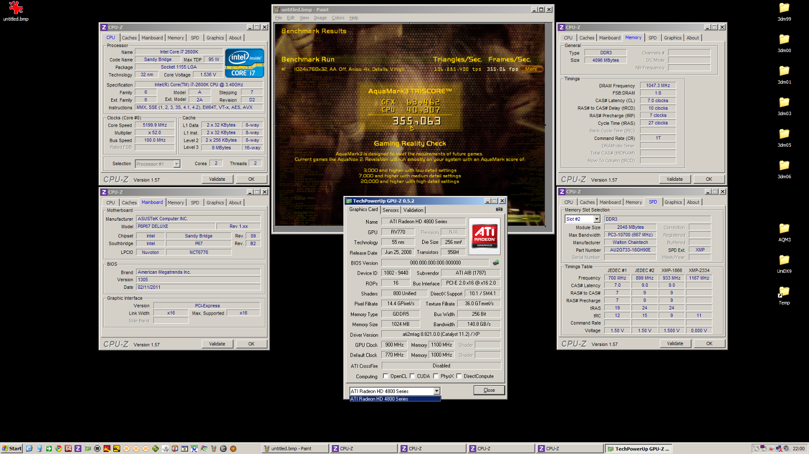Open untitled.bmp desktop icon
The image size is (809, 454).
pos(16,12)
